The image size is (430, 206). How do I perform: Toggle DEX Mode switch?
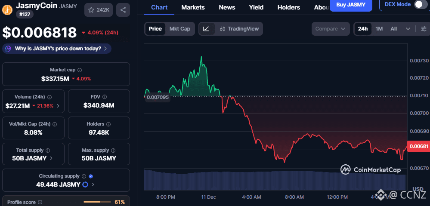click(420, 4)
